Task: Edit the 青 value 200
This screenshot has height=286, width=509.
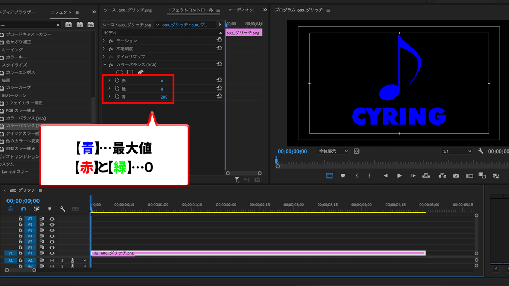Action: coord(164,97)
